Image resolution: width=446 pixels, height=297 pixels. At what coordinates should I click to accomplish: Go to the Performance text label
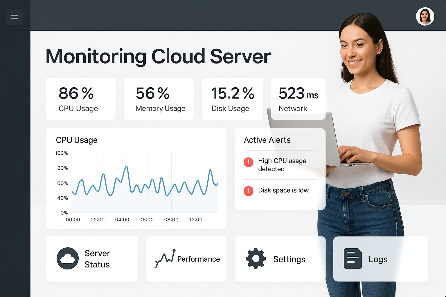(x=199, y=259)
